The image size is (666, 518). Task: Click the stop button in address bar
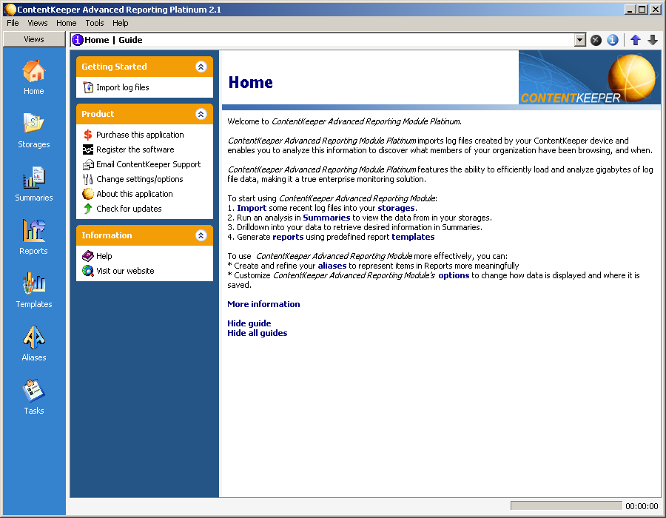coord(596,40)
